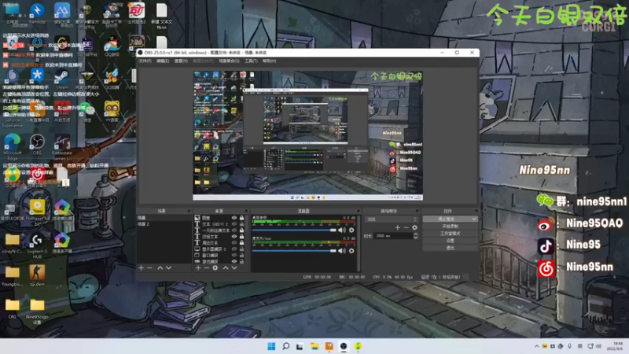Screen dimensions: 629x354
Task: Toggle visibility of 文本 (GDI+) 2 source
Action: pyautogui.click(x=234, y=224)
